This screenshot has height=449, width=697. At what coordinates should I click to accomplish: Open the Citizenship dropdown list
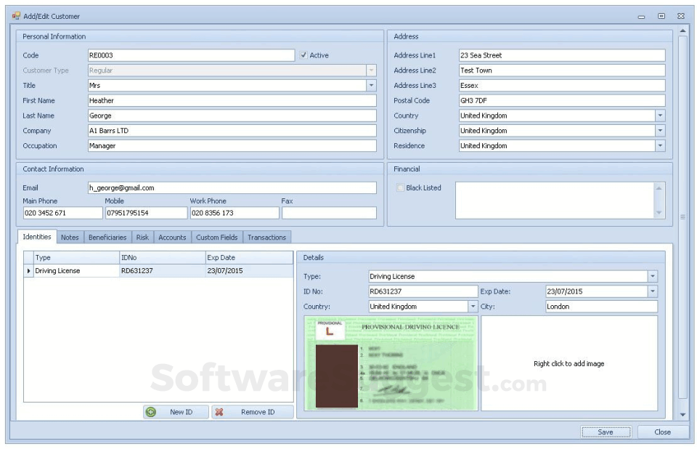point(659,131)
